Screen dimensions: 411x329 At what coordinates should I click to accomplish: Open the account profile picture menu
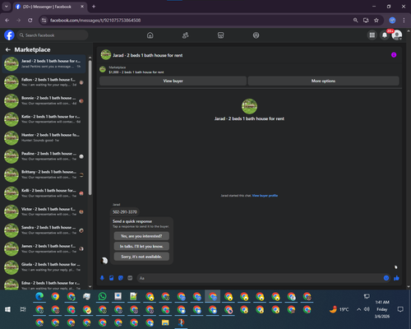click(397, 35)
